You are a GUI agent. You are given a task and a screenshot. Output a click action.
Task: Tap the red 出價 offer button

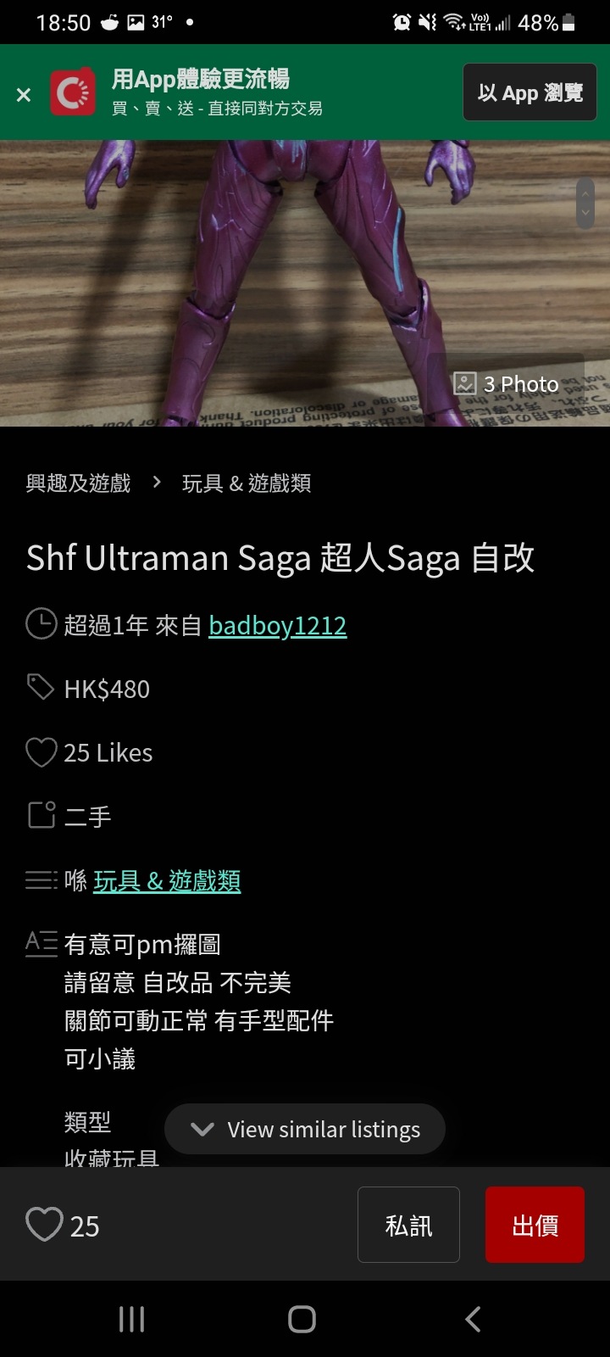535,1225
